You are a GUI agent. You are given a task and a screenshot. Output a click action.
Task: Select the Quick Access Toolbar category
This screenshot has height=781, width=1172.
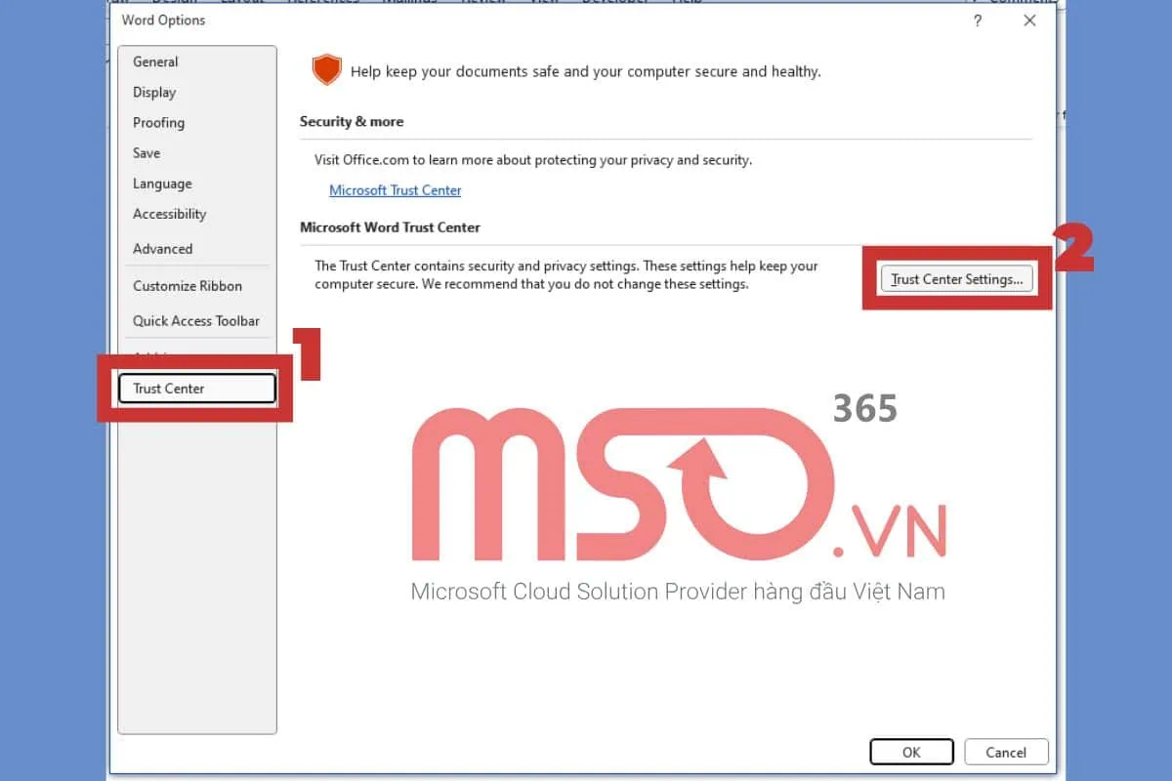196,320
